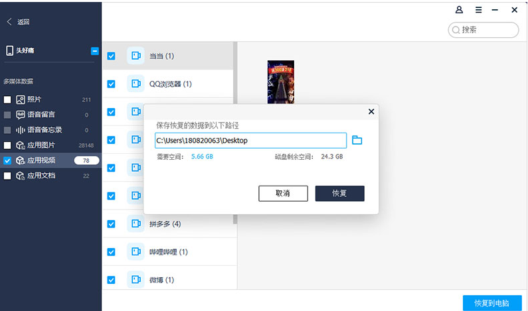This screenshot has height=311, width=528.
Task: Click the QQ浏览器 video icon
Action: pos(135,84)
